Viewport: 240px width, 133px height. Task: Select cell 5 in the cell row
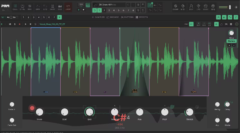44,17
